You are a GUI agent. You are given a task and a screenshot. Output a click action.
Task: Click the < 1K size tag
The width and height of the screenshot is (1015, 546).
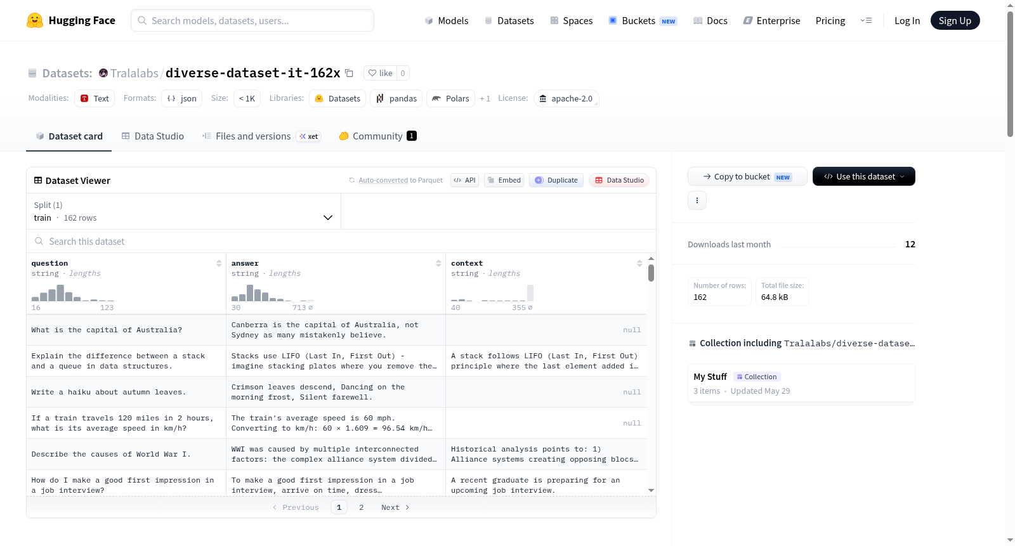point(247,98)
